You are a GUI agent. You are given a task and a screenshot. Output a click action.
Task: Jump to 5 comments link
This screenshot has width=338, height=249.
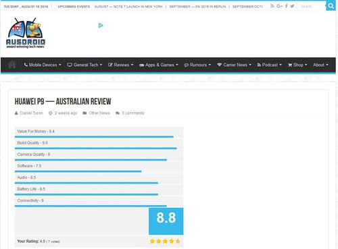(x=133, y=113)
